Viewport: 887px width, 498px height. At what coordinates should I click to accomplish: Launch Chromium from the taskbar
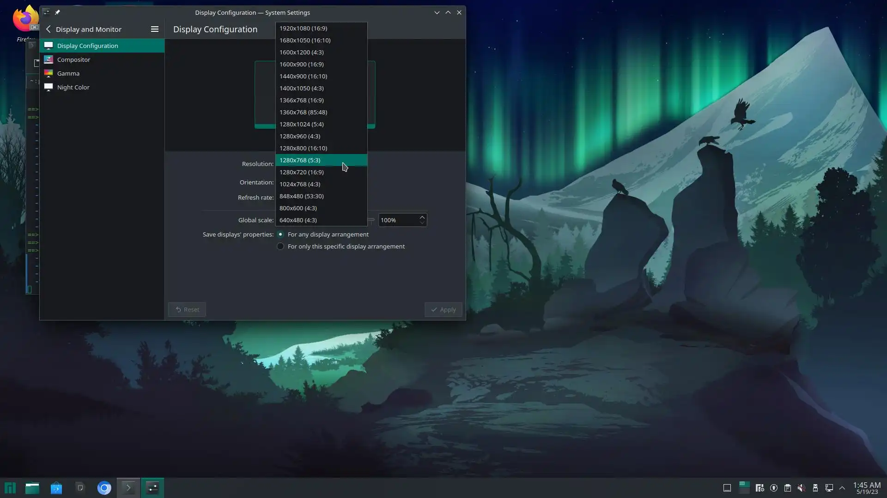pyautogui.click(x=104, y=488)
